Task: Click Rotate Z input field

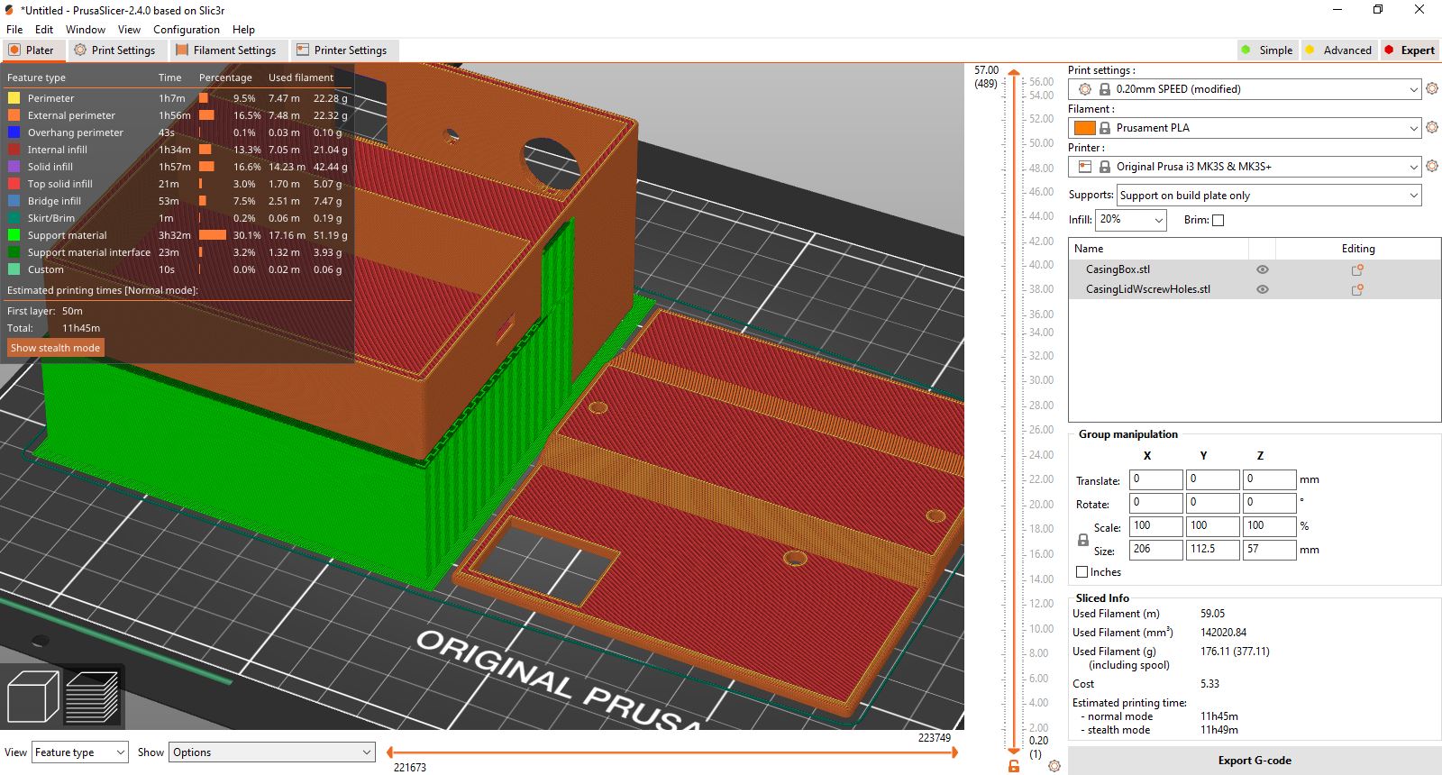Action: [1269, 503]
